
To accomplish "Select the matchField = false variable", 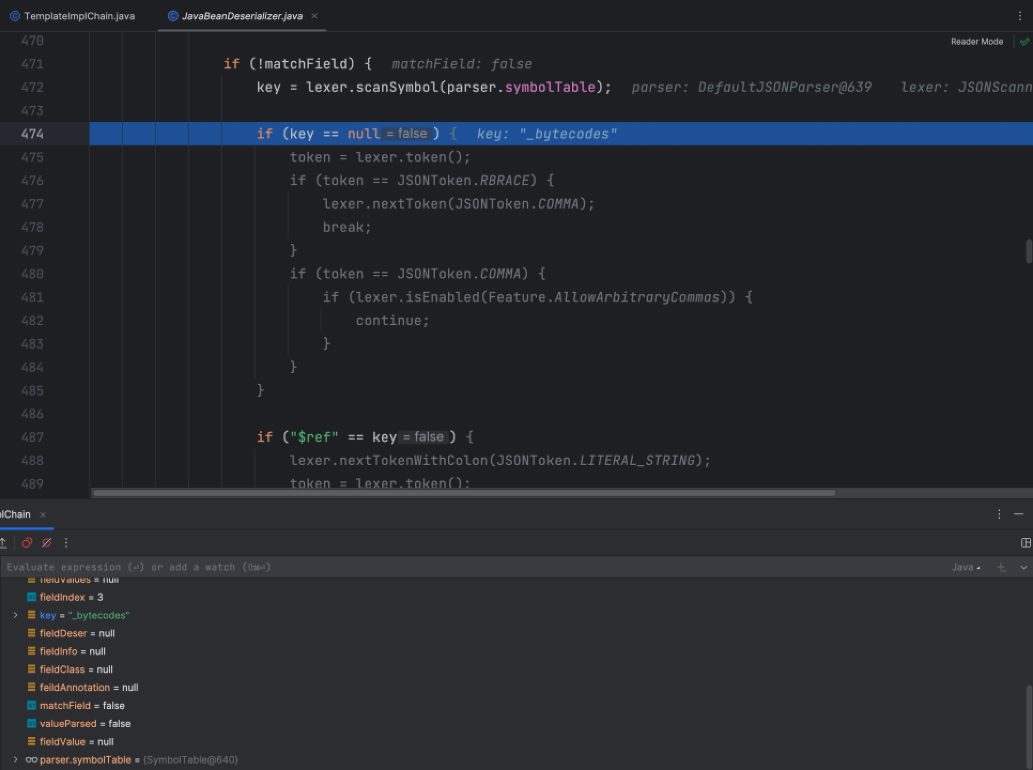I will pyautogui.click(x=82, y=705).
